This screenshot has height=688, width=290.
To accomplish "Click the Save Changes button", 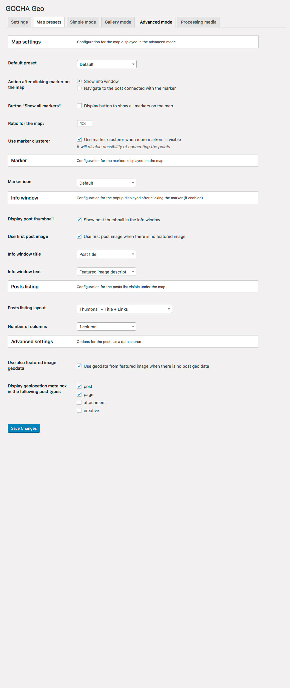I will 24,428.
